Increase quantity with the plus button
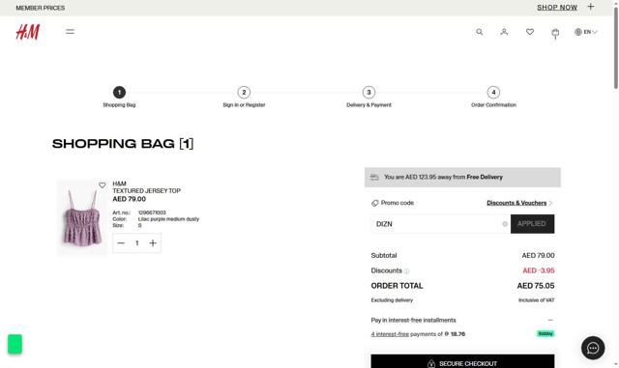The height and width of the screenshot is (368, 619). click(153, 243)
